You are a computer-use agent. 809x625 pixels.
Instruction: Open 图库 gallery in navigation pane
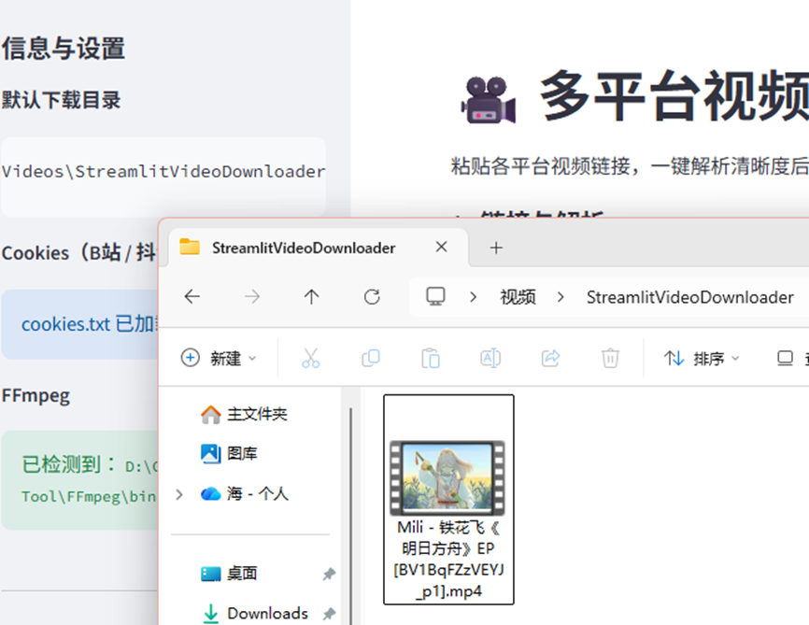point(242,454)
